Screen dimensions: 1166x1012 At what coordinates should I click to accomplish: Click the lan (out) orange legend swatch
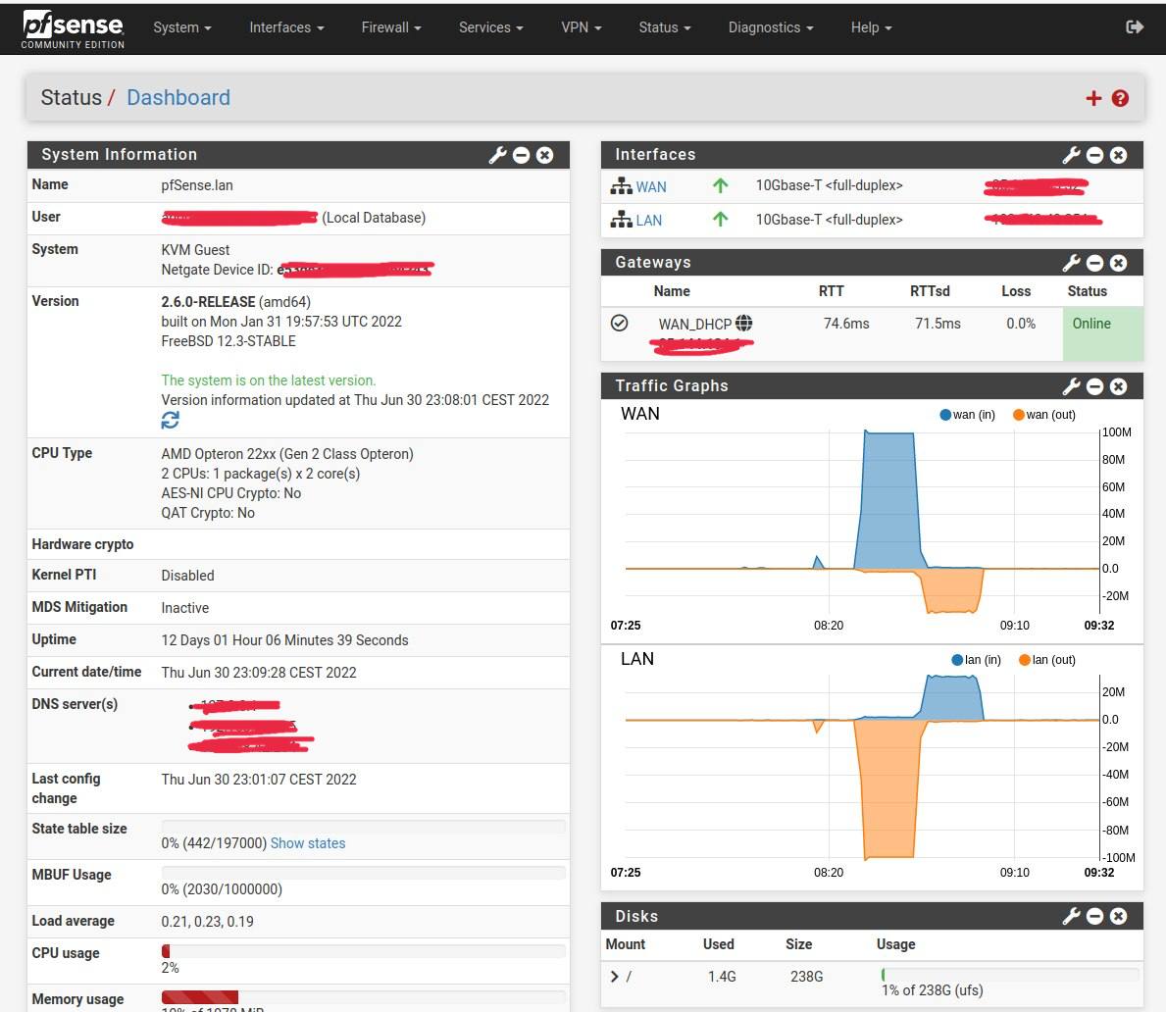click(x=1025, y=660)
